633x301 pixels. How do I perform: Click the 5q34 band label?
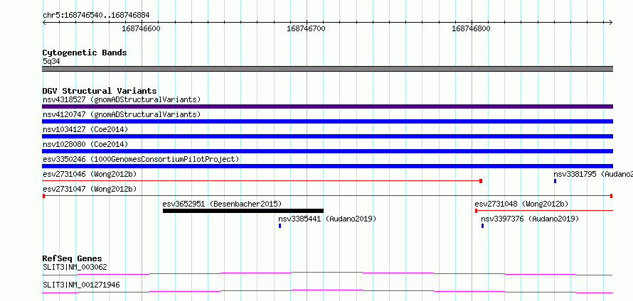point(51,62)
